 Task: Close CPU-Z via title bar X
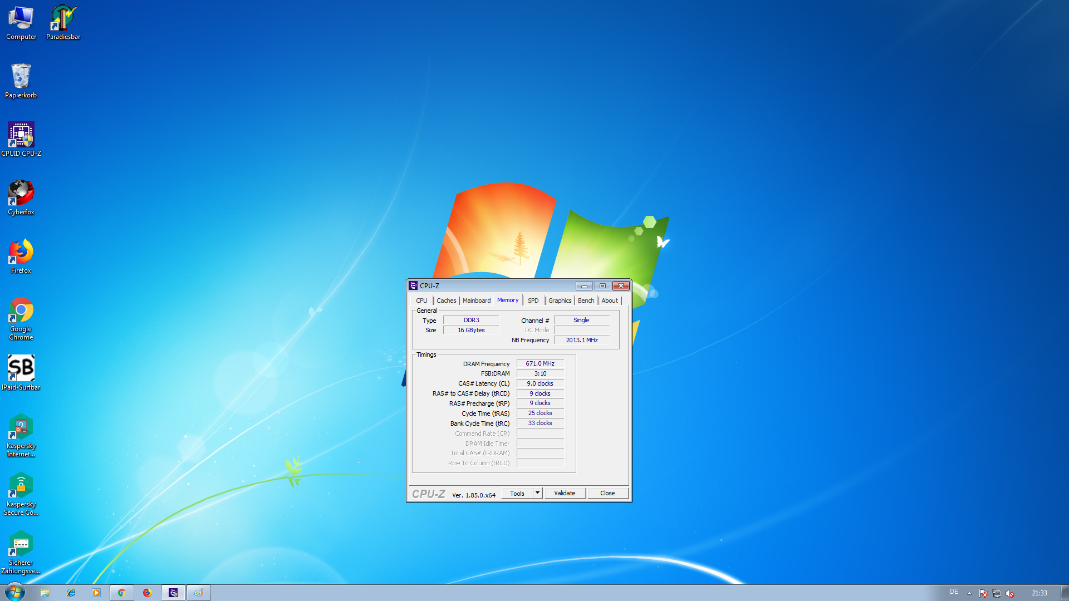621,285
